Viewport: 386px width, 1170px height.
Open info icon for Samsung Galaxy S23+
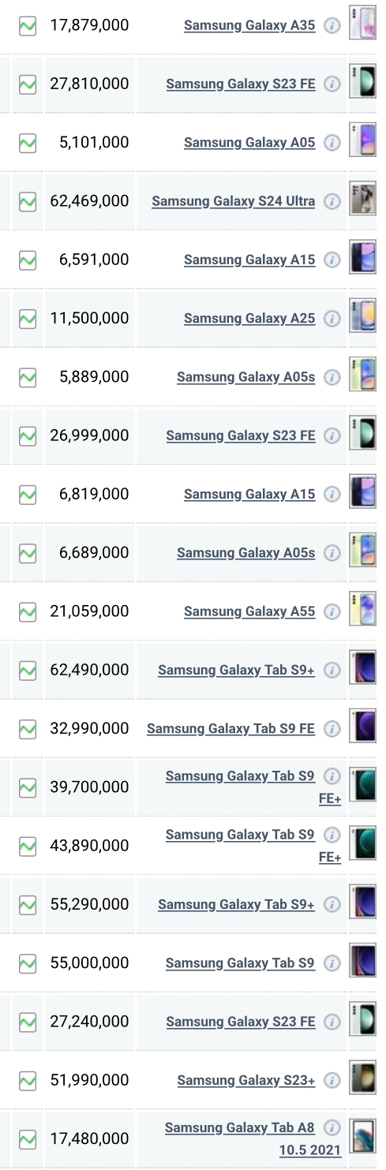click(333, 1080)
